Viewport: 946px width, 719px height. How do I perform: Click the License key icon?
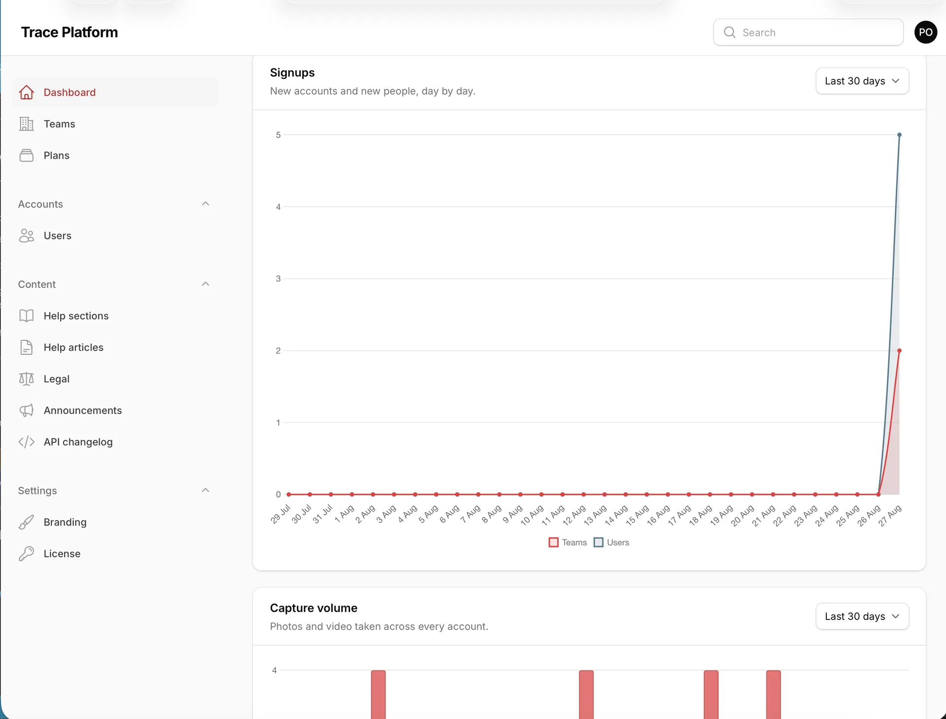pos(27,554)
